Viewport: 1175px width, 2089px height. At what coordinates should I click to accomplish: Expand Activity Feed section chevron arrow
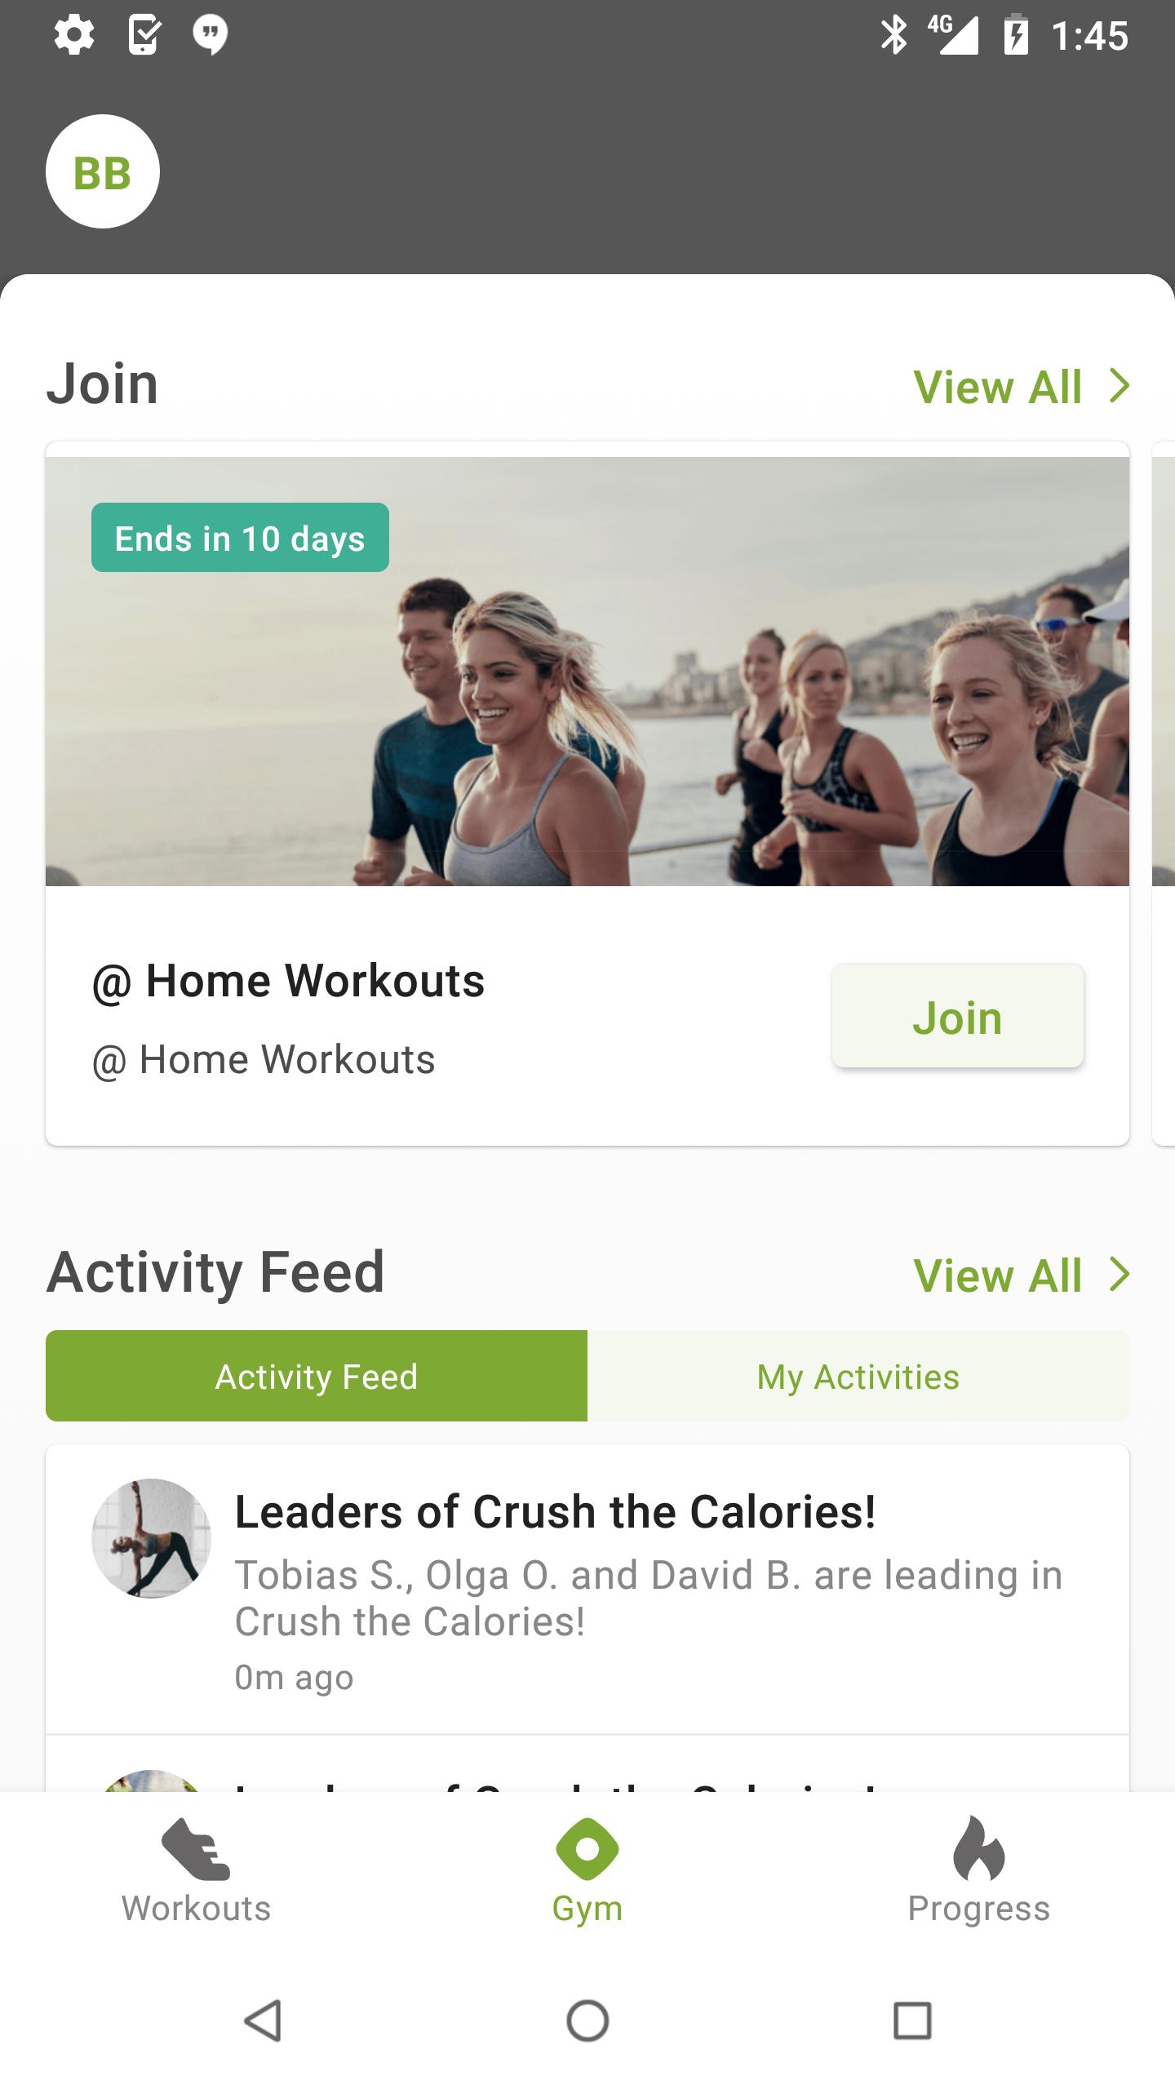coord(1120,1274)
